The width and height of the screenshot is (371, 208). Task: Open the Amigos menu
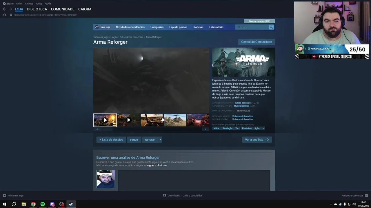[x=29, y=4]
